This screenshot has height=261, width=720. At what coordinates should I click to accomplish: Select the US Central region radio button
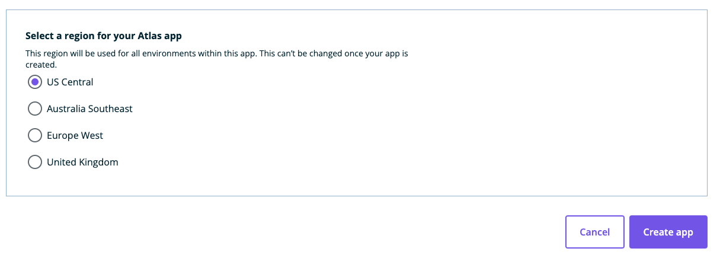(x=35, y=82)
